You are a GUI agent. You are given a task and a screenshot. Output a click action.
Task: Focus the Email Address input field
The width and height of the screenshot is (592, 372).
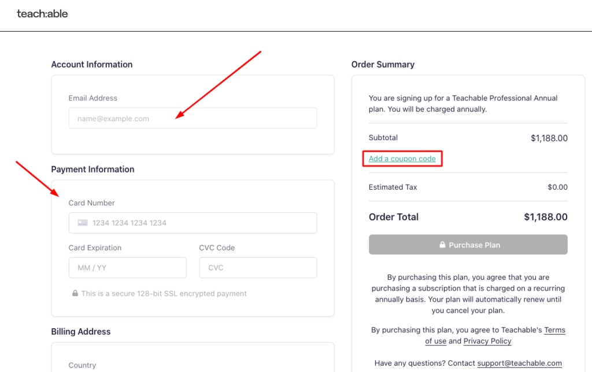193,118
